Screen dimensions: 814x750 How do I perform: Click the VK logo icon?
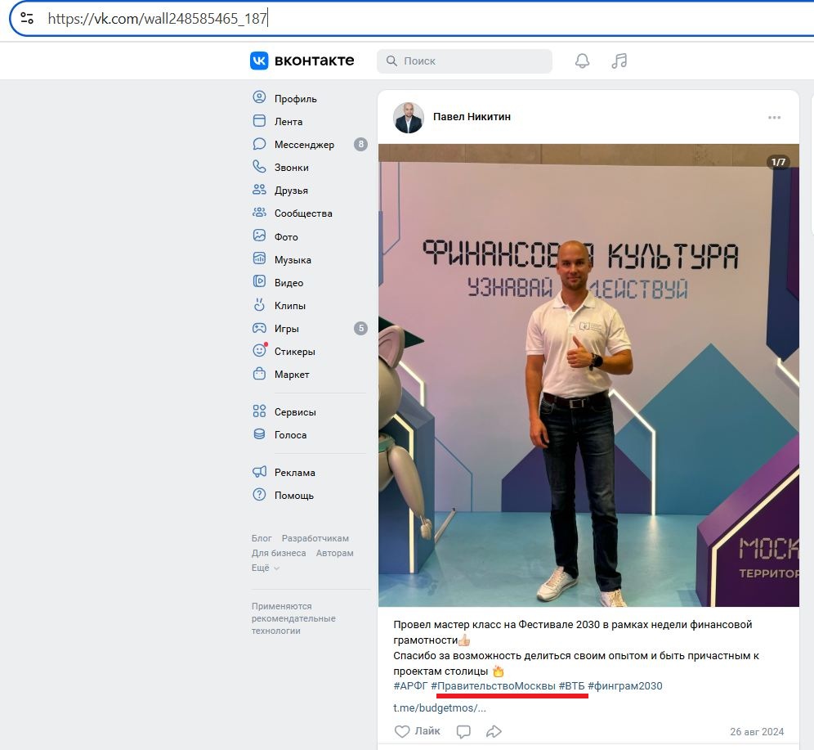(x=259, y=61)
